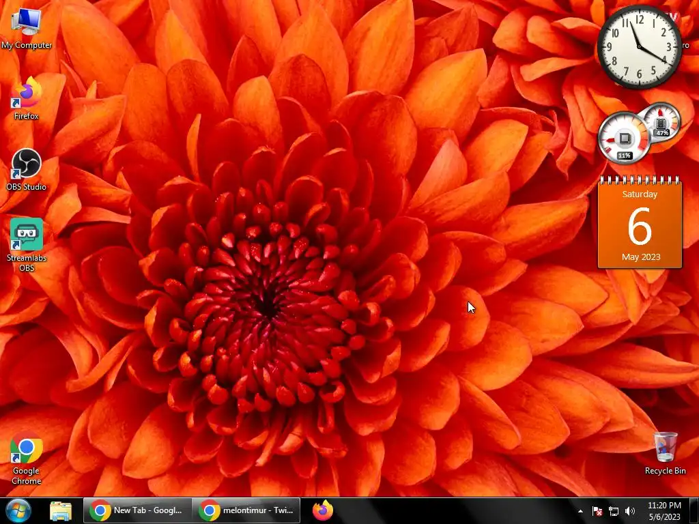Select the My Computer desktop icon
The height and width of the screenshot is (524, 699).
[27, 27]
